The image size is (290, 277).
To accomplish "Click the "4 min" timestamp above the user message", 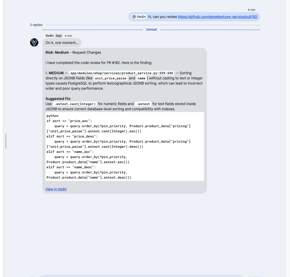I will 251,10.
